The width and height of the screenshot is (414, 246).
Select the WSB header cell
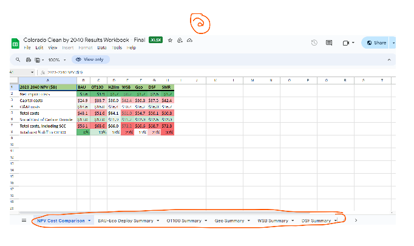127,87
